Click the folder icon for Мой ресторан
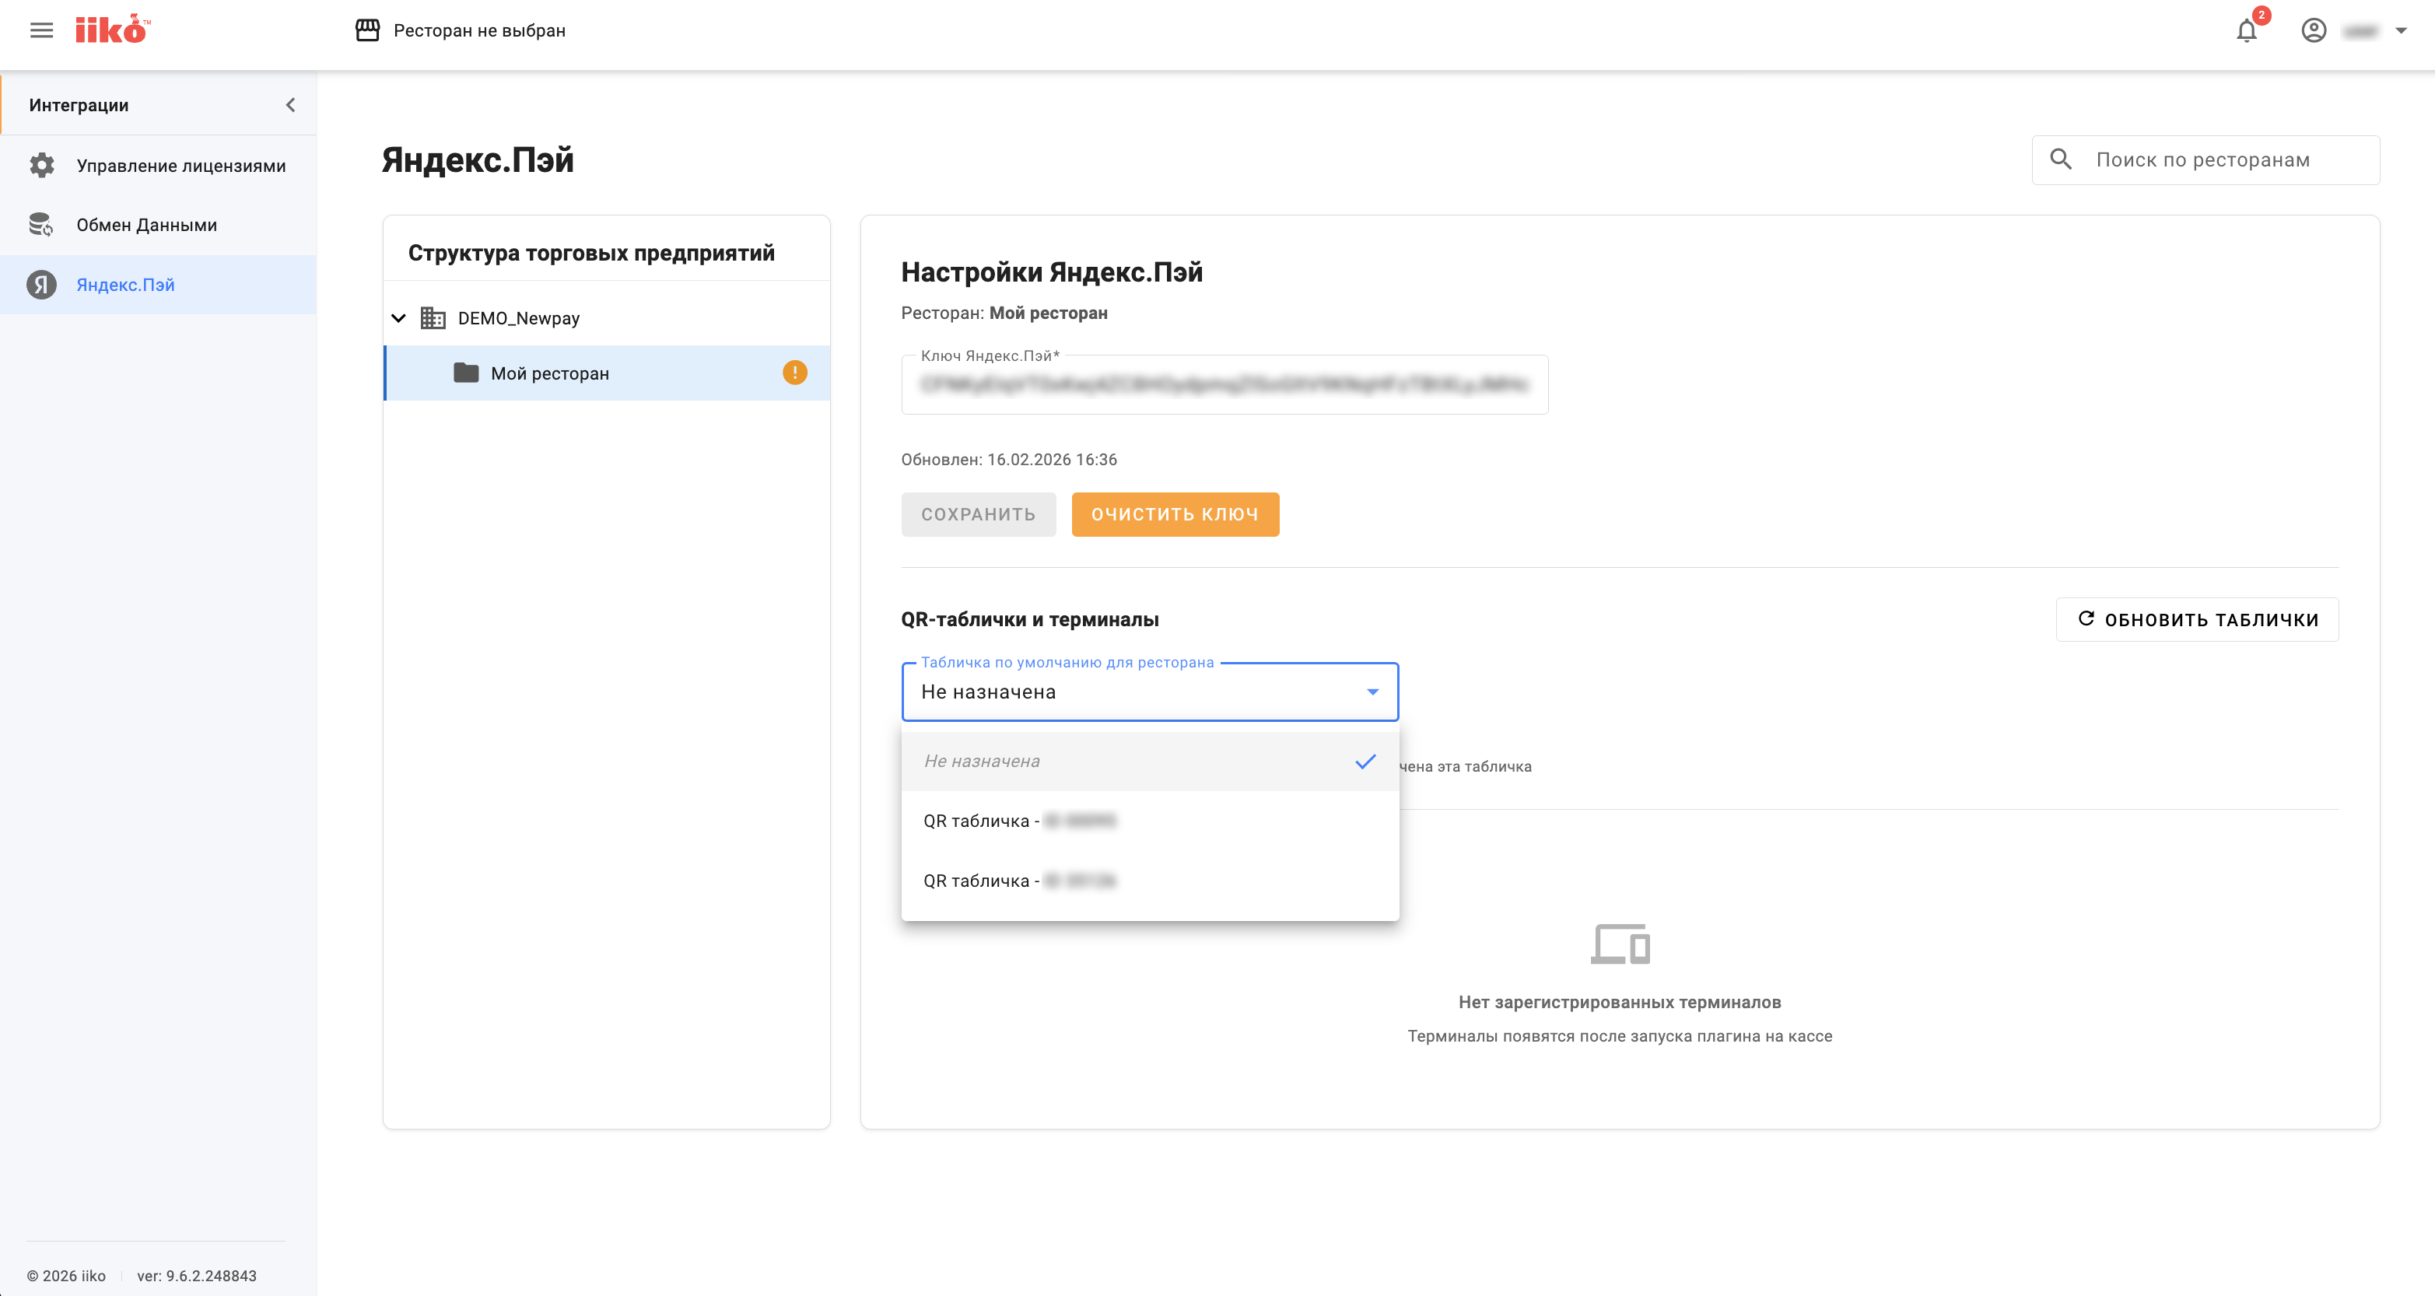 [x=466, y=373]
